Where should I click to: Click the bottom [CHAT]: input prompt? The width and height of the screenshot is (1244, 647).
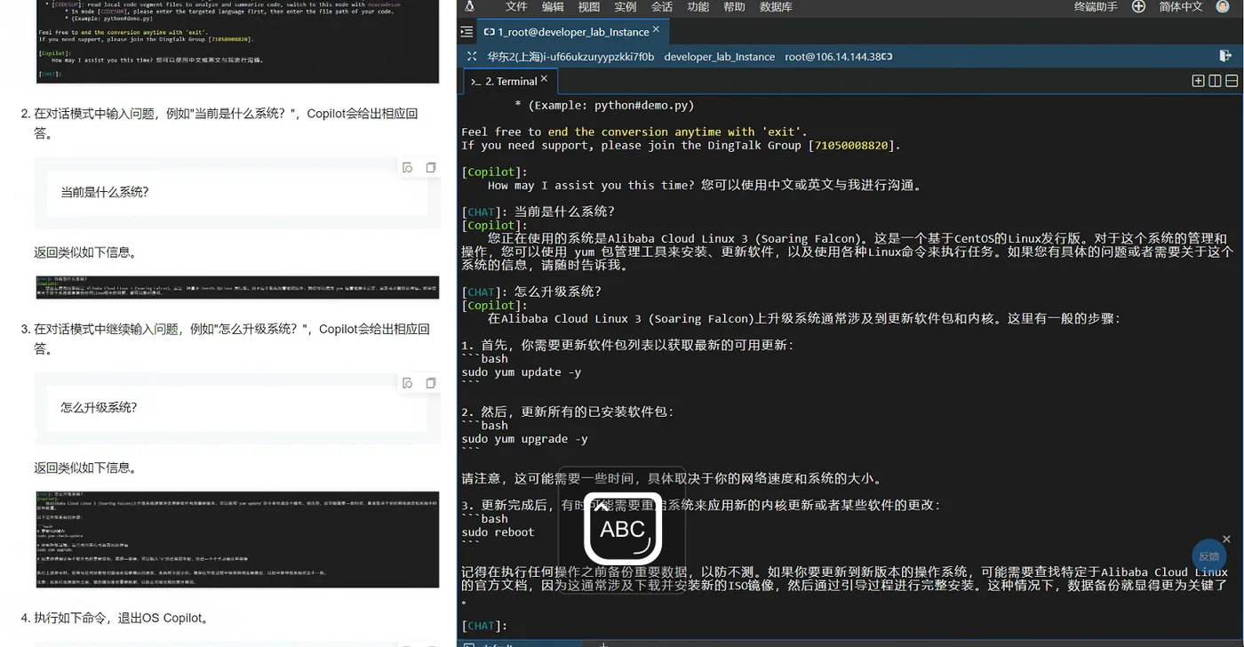(484, 626)
